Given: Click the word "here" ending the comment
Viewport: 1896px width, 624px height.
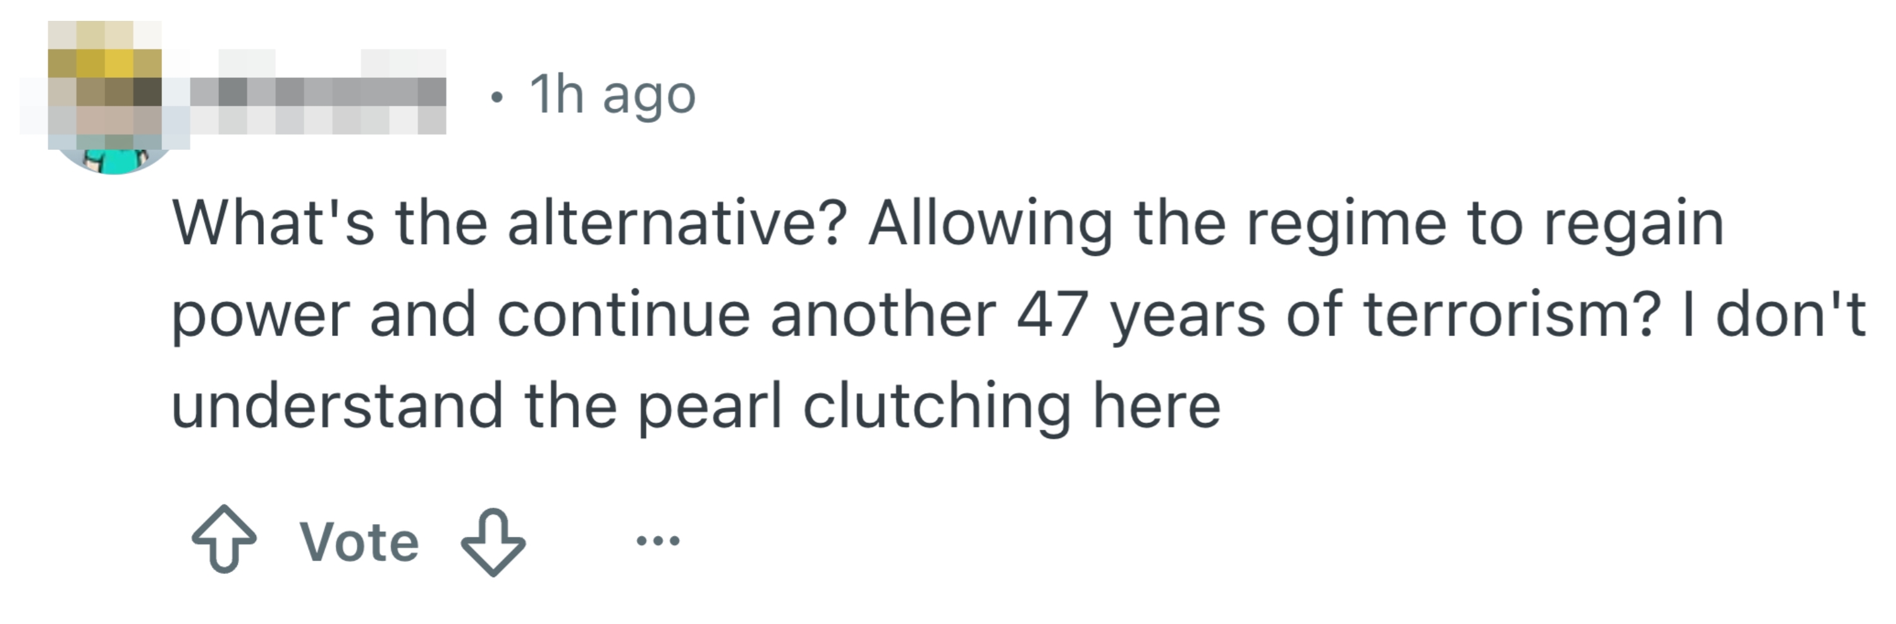Looking at the screenshot, I should [x=1156, y=406].
